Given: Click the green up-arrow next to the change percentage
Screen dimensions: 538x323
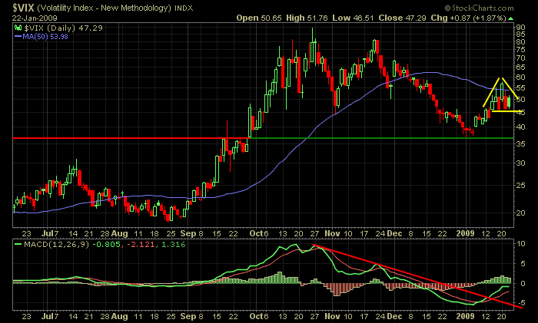Looking at the screenshot, I should [x=510, y=18].
